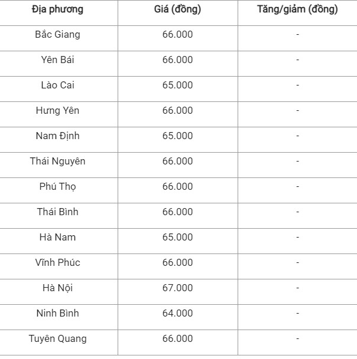Select the Thái Bình row name
This screenshot has height=359, width=357.
[57, 212]
